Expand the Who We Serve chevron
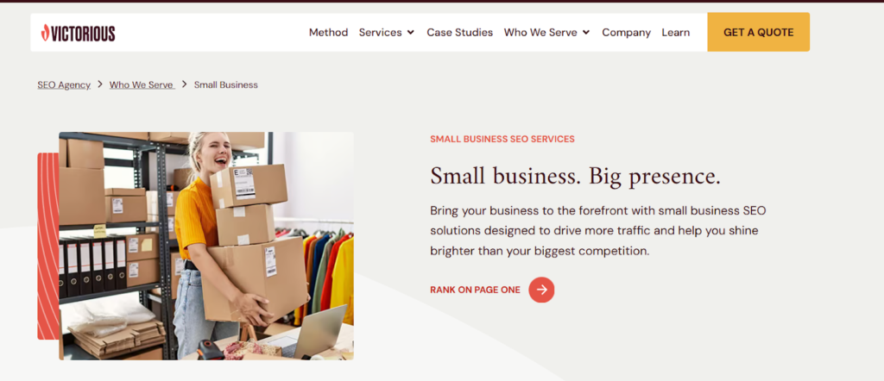 [586, 33]
